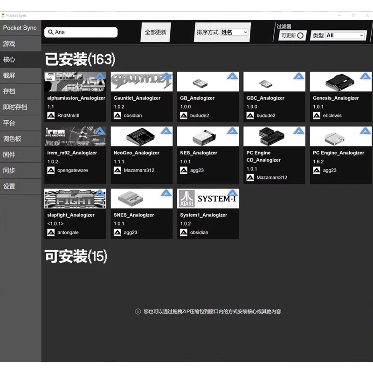Open 同步 sync section

[21, 171]
